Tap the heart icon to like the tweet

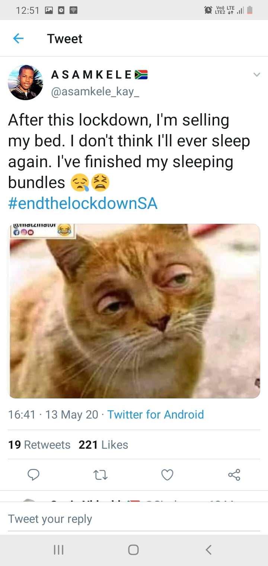[x=167, y=475]
